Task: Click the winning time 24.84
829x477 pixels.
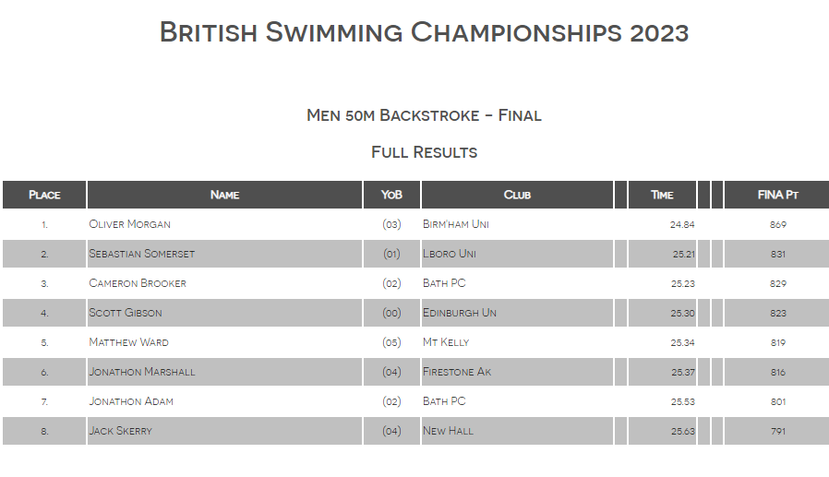Action: [x=682, y=224]
